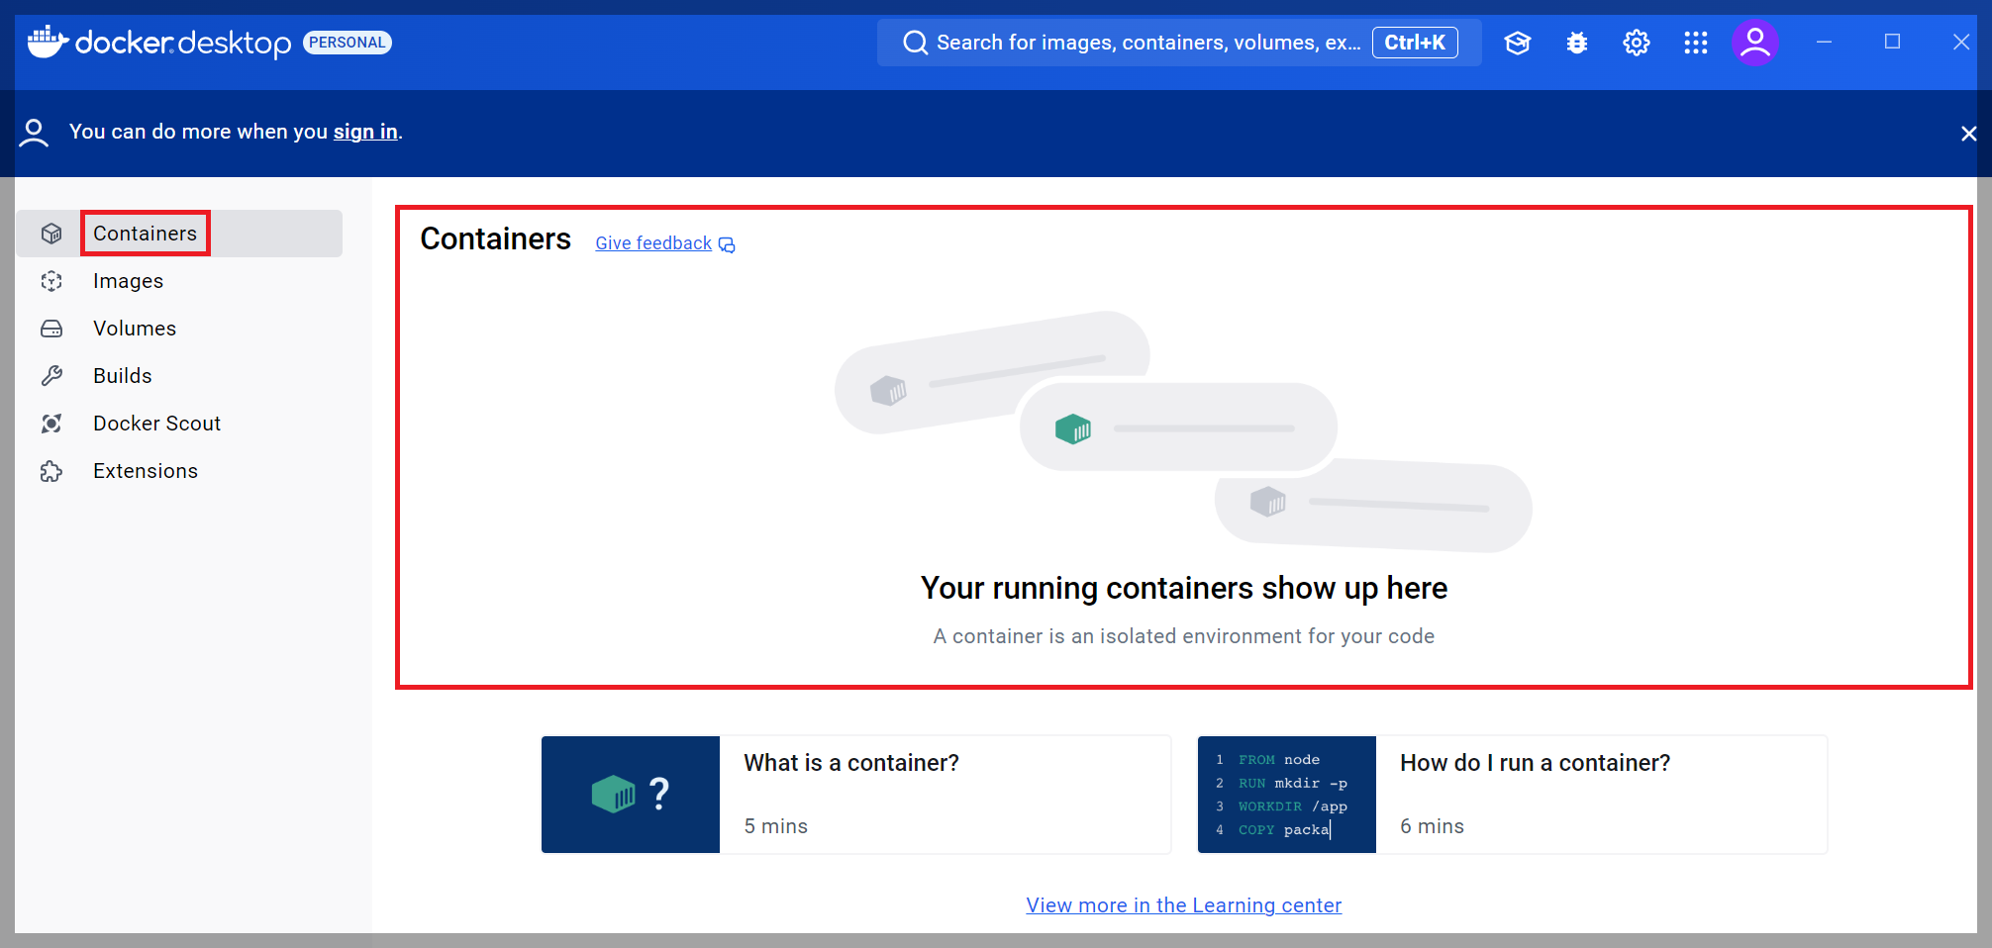Click 'A container is an isolated environment' text
Screen dimensions: 1992x948
(1184, 636)
